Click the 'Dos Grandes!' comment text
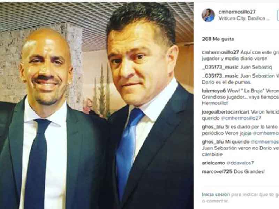 (x=249, y=172)
